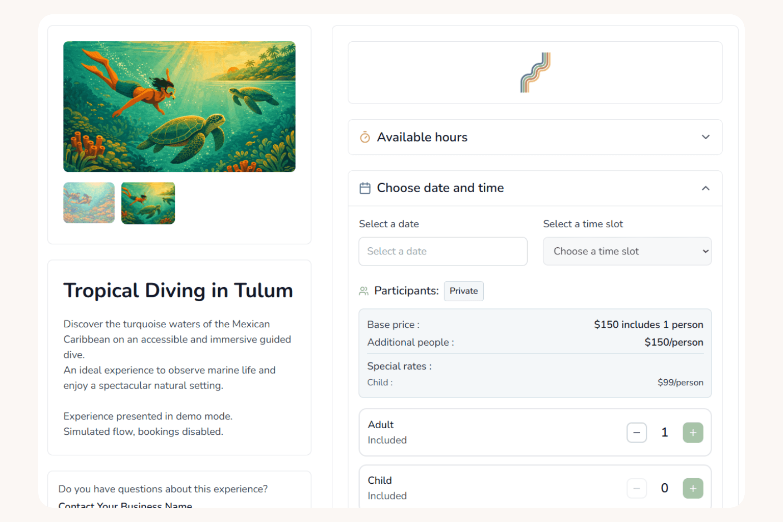
Task: Click the Select a date field
Action: [x=442, y=251]
